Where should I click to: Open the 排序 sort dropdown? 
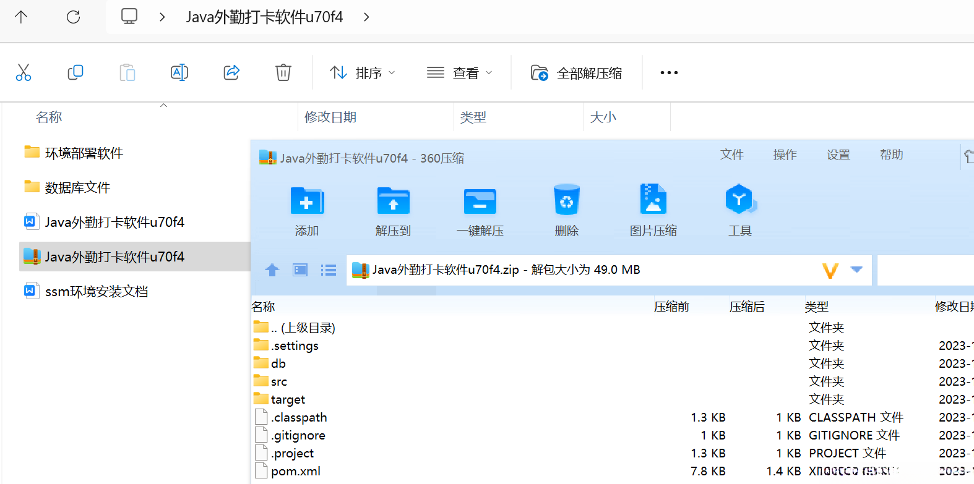362,73
